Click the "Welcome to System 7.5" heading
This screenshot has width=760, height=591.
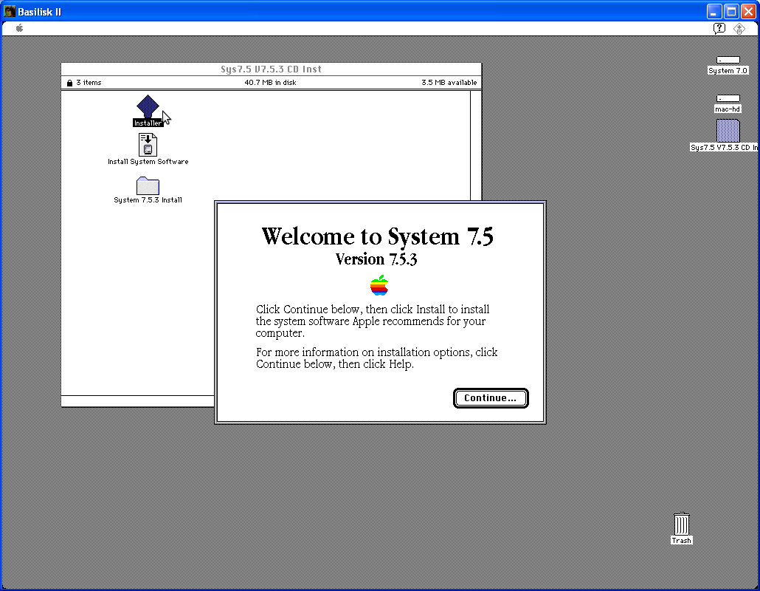[x=377, y=236]
